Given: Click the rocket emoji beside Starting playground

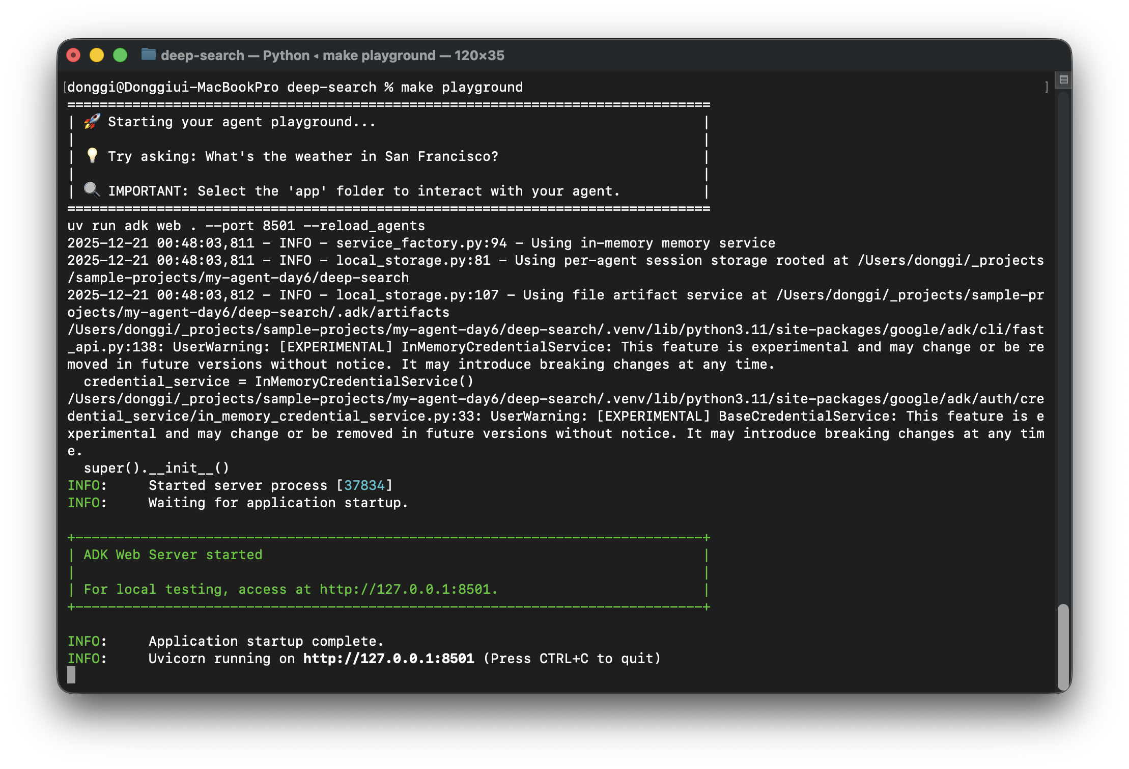Looking at the screenshot, I should [x=92, y=122].
